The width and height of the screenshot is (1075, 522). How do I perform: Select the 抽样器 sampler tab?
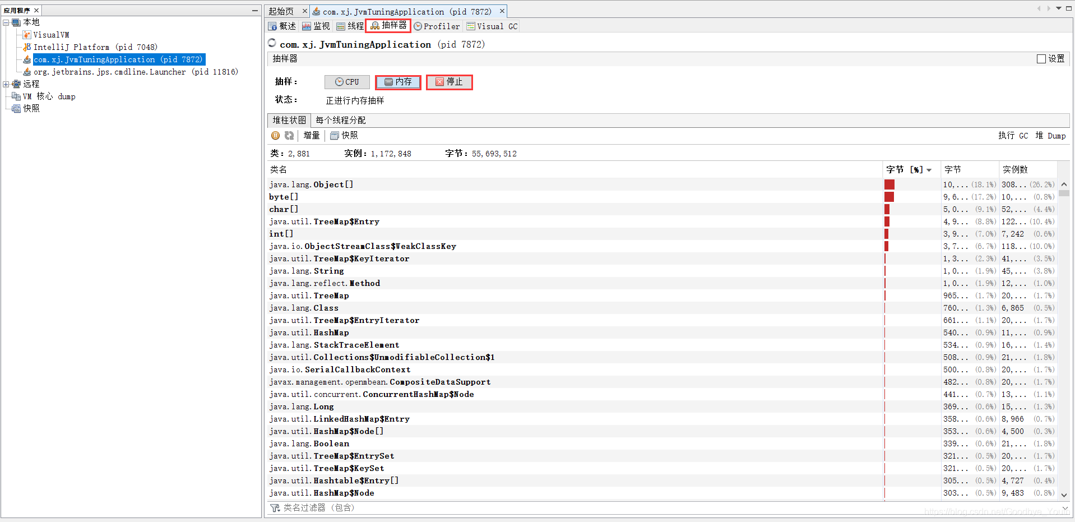pos(388,26)
